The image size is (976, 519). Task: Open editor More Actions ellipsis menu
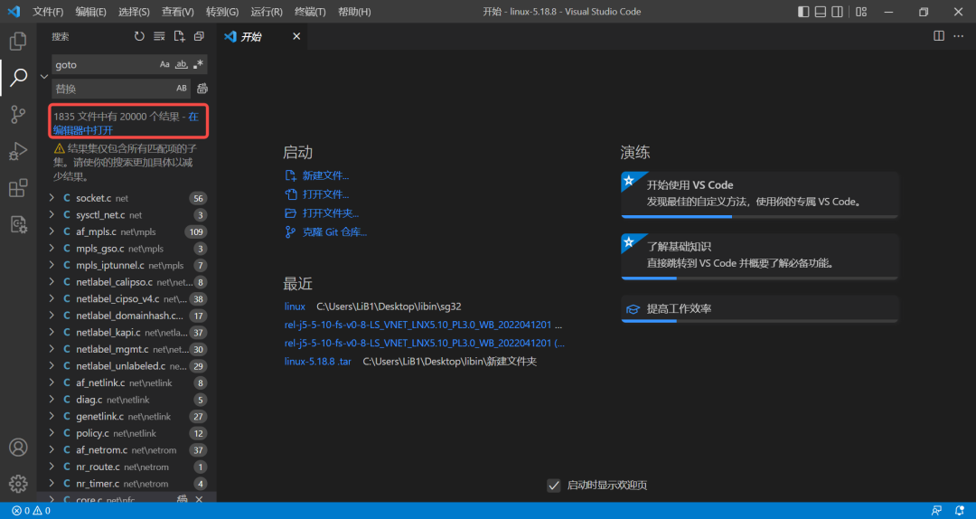(959, 36)
